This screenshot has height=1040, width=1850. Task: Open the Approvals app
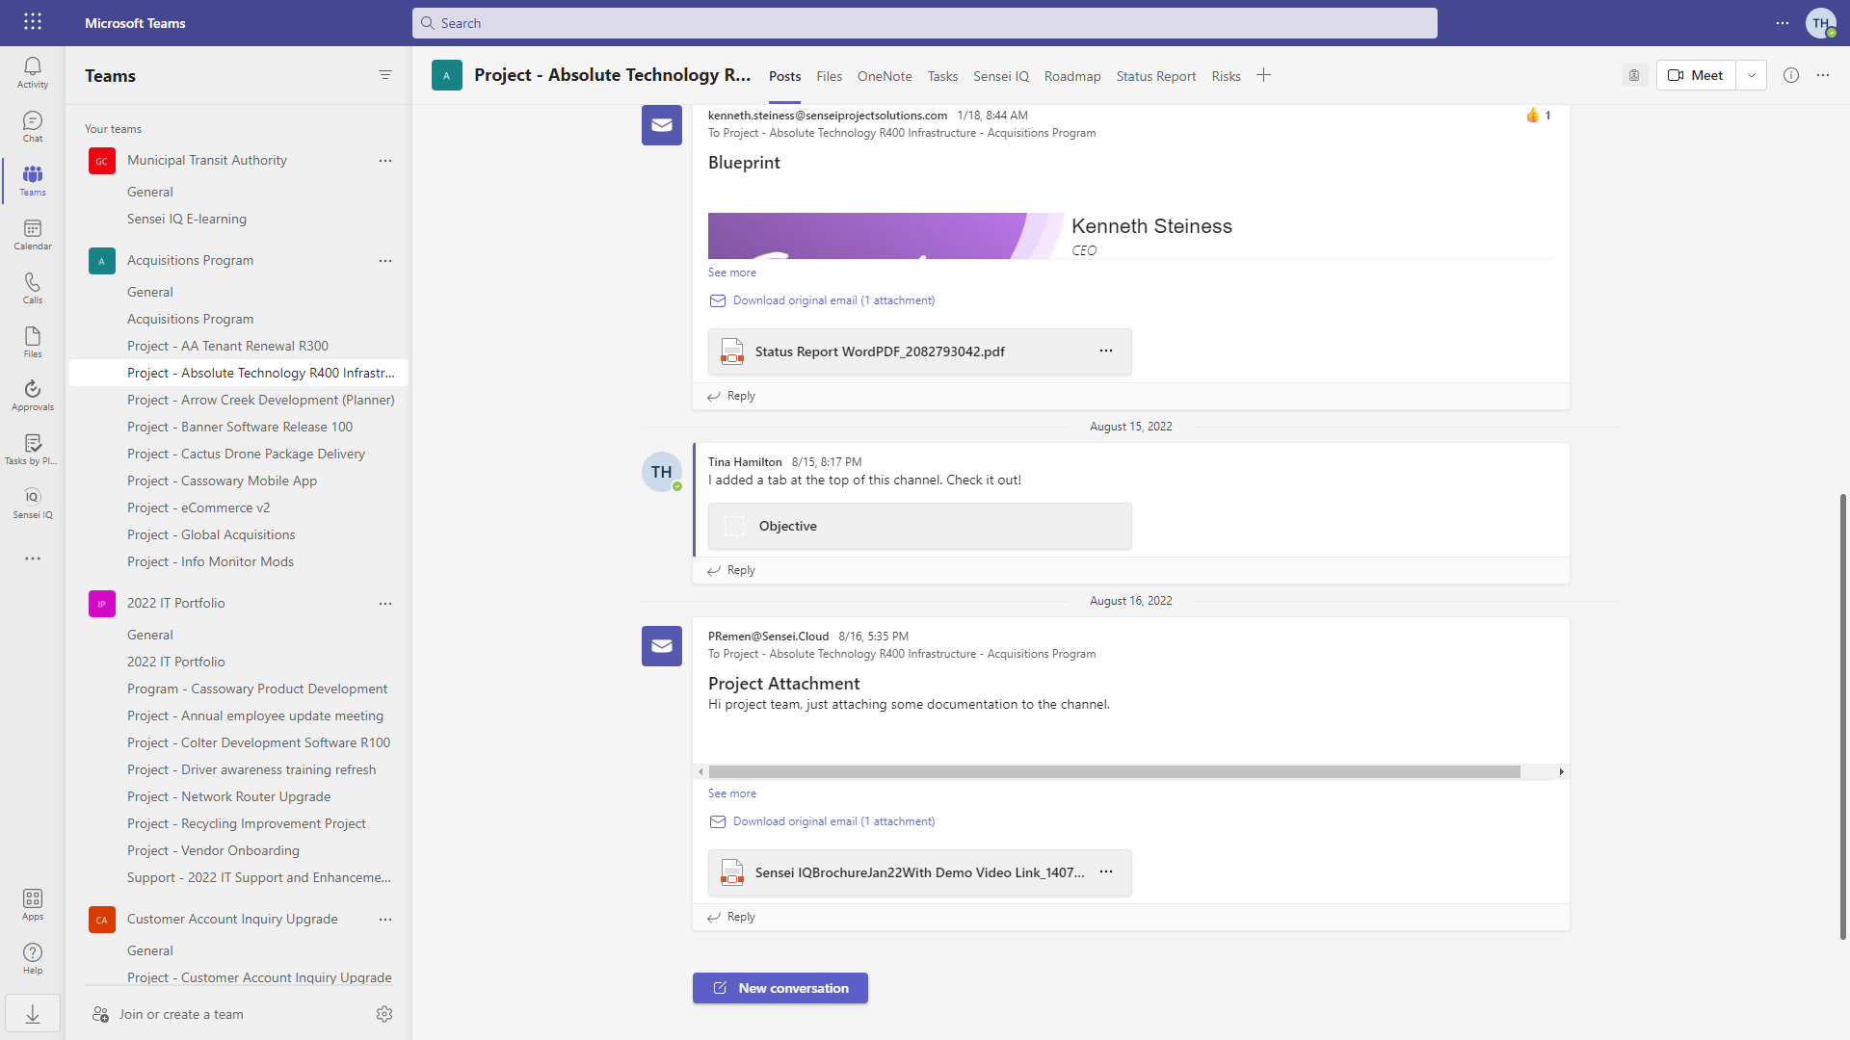click(x=33, y=396)
